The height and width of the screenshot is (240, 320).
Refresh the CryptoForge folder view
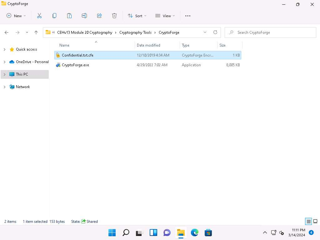click(x=215, y=32)
